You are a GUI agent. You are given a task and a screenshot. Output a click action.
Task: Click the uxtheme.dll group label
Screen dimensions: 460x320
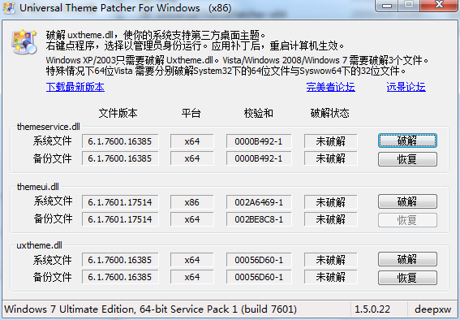coord(39,245)
